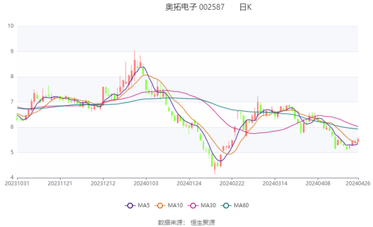Click the y-axis value label 7
Screen dimensions: 373x227
[12, 102]
